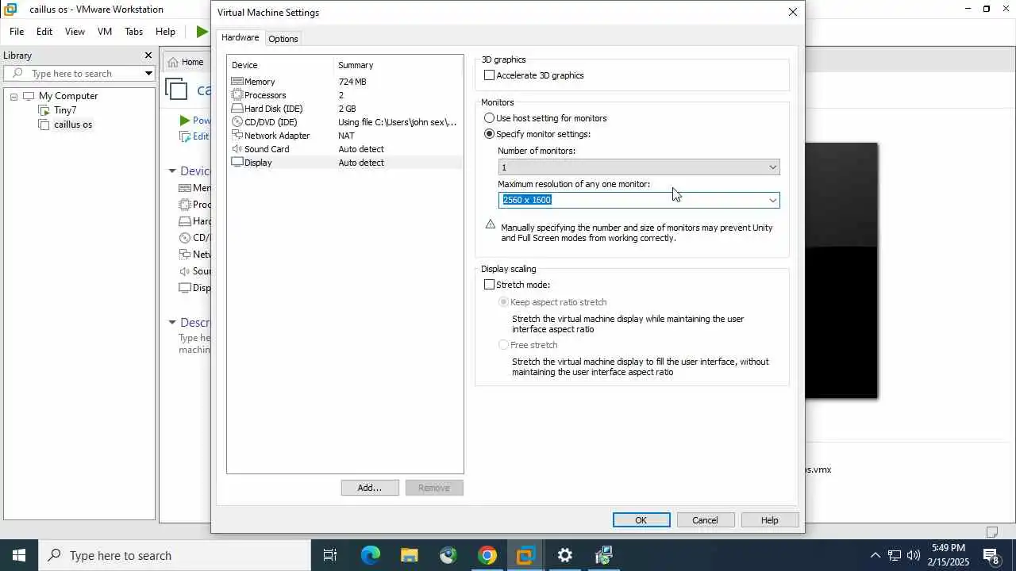This screenshot has height=571, width=1016.
Task: Switch to the Hardware tab
Action: pos(240,38)
